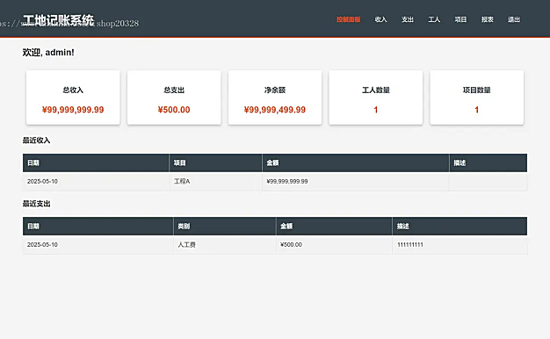Image resolution: width=550 pixels, height=339 pixels.
Task: Open the 控制面板 dashboard nav link
Action: click(x=348, y=19)
